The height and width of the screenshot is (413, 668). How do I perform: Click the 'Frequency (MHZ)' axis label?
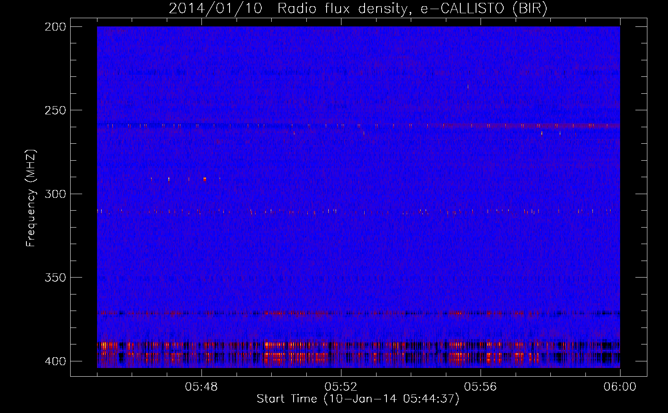(31, 198)
